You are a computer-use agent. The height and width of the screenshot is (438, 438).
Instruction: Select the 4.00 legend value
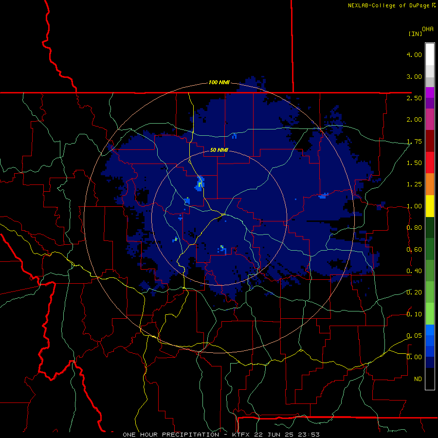click(414, 55)
